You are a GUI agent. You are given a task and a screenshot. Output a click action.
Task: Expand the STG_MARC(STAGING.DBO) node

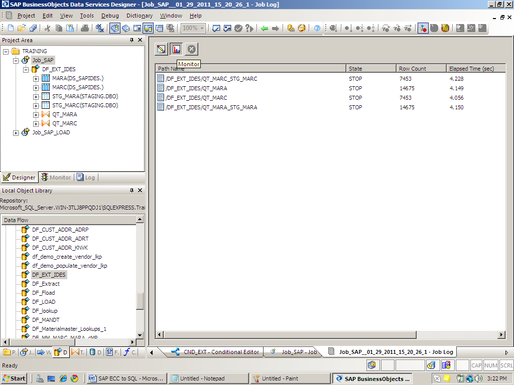[x=36, y=105]
